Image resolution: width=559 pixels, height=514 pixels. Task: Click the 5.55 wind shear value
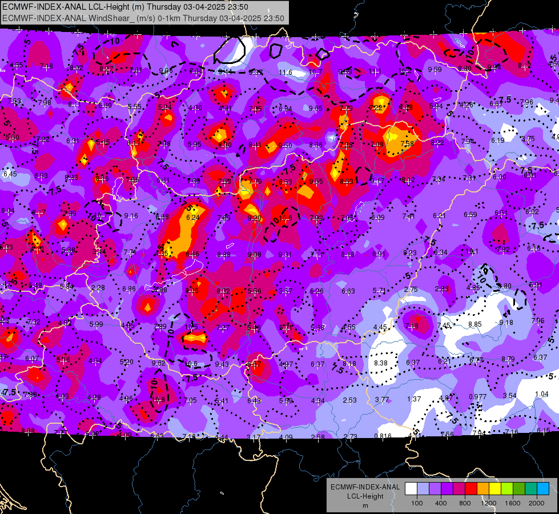(x=135, y=107)
